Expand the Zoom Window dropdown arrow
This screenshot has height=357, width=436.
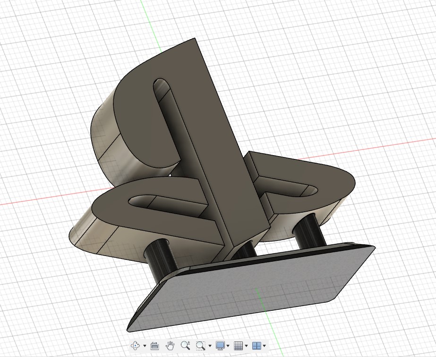pos(210,346)
